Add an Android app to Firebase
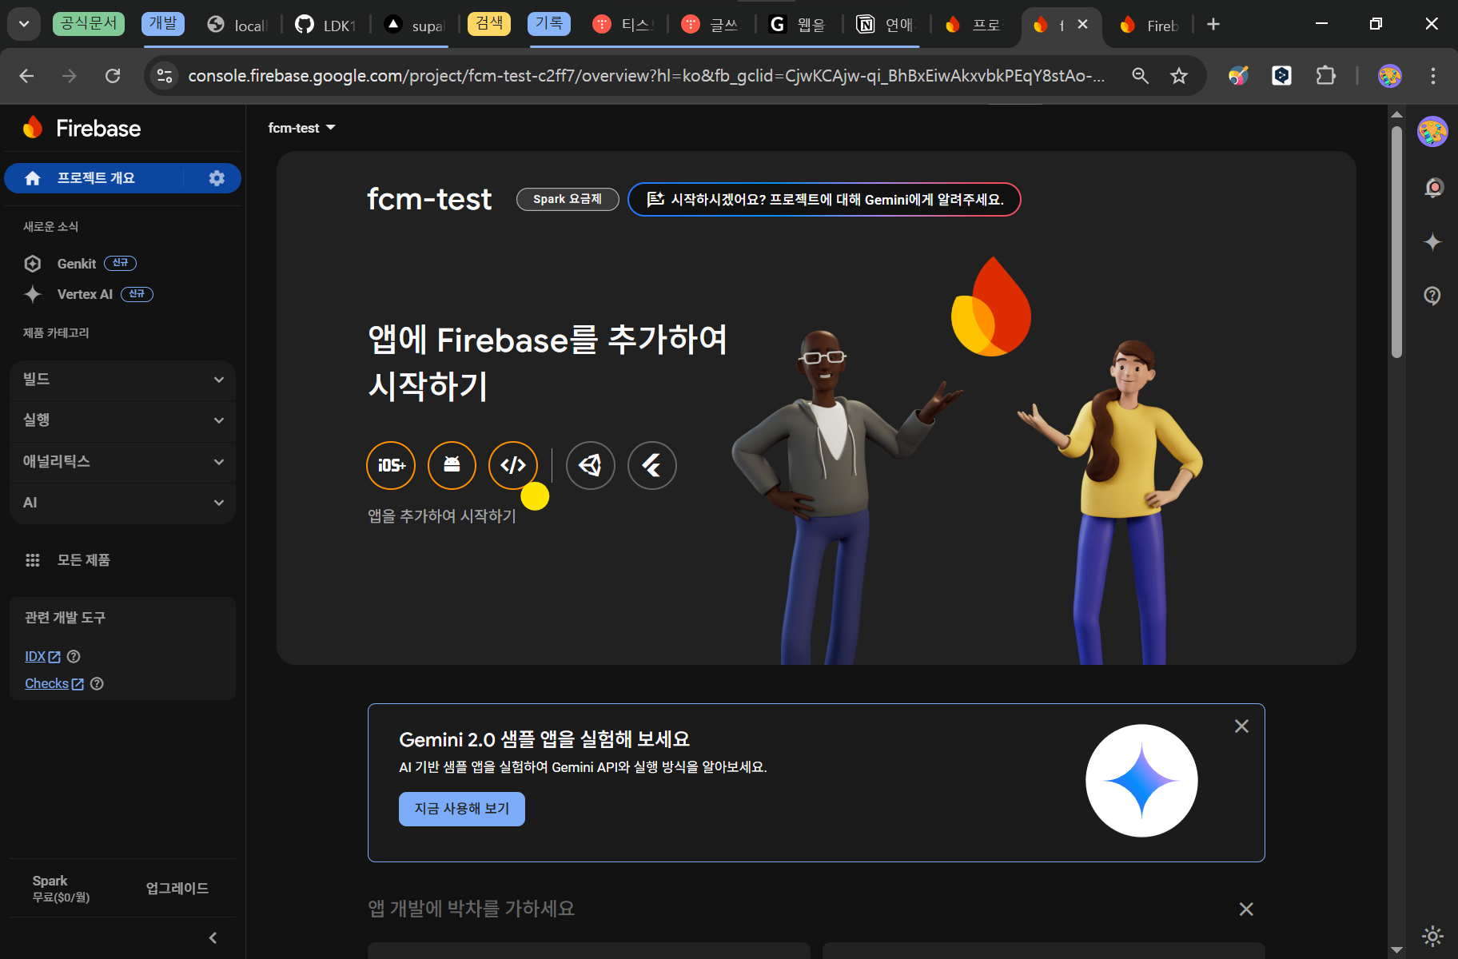1458x959 pixels. pos(452,465)
